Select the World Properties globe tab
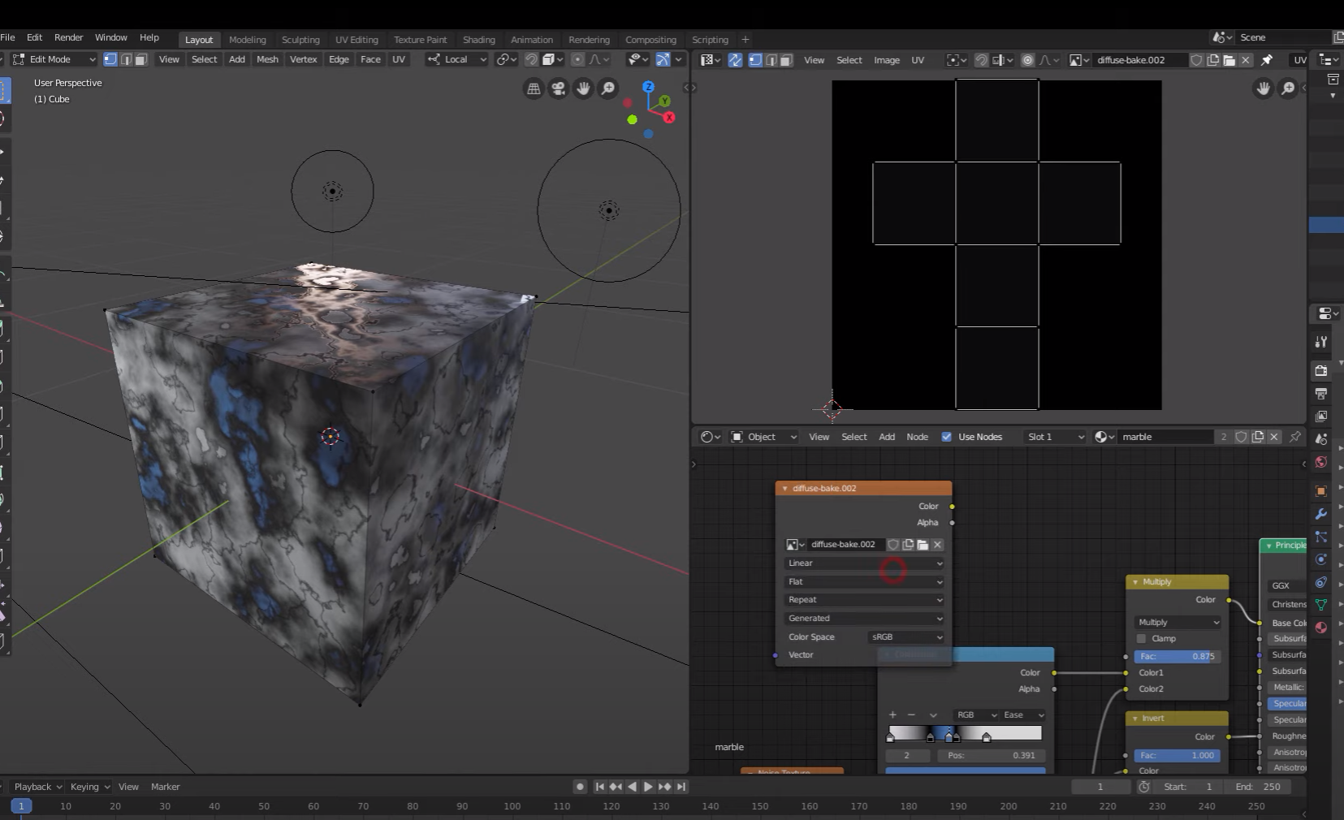Image resolution: width=1344 pixels, height=820 pixels. tap(1321, 461)
